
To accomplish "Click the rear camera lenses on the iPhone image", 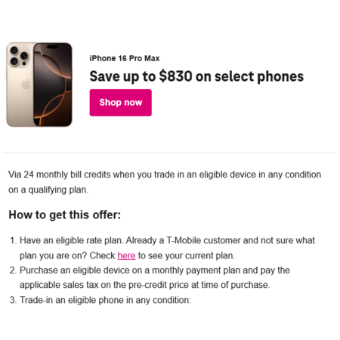I will point(19,56).
